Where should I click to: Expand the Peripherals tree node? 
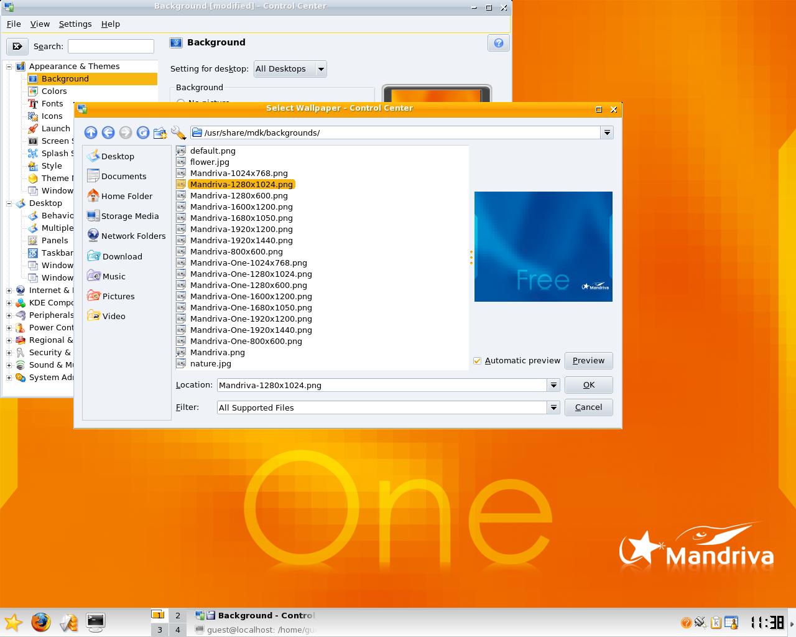click(x=9, y=315)
